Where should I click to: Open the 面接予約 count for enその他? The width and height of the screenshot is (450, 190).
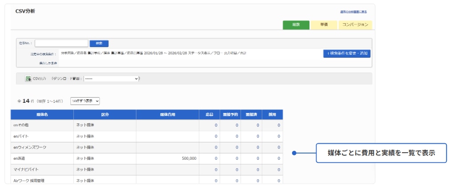(237, 125)
